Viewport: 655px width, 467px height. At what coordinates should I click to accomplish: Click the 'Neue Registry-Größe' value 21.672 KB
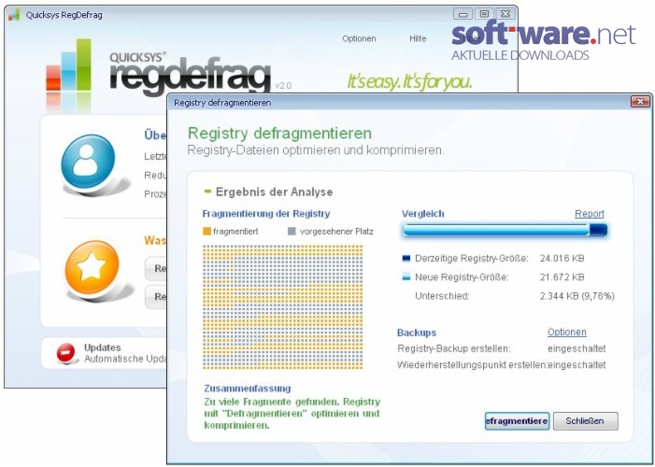point(562,277)
